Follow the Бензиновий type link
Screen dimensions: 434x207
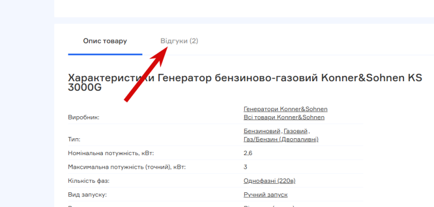[262, 131]
